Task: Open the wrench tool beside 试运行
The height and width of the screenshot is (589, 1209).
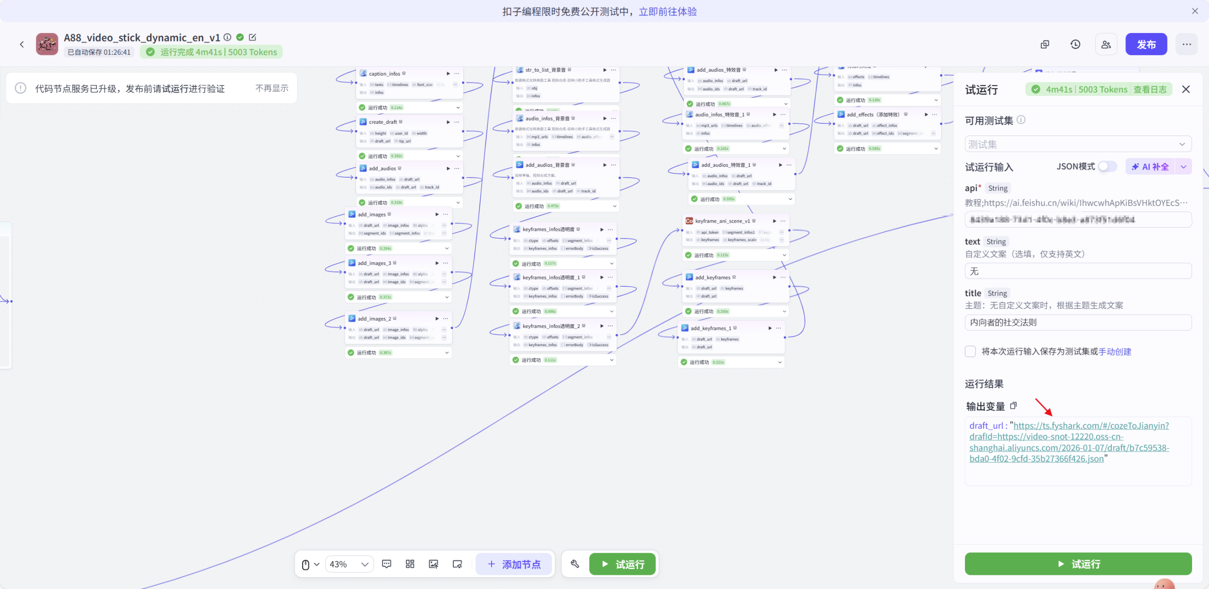Action: click(x=574, y=564)
